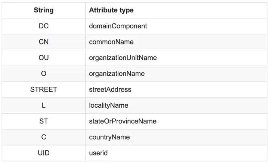This screenshot has height=163, width=269.
Task: Select the ST string cell
Action: pos(44,122)
